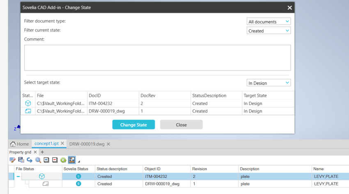This screenshot has height=194, width=349.
Task: Click the Description column header
Action: point(275,169)
